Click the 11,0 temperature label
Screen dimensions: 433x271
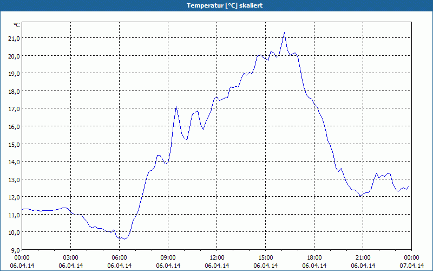[x=14, y=215]
